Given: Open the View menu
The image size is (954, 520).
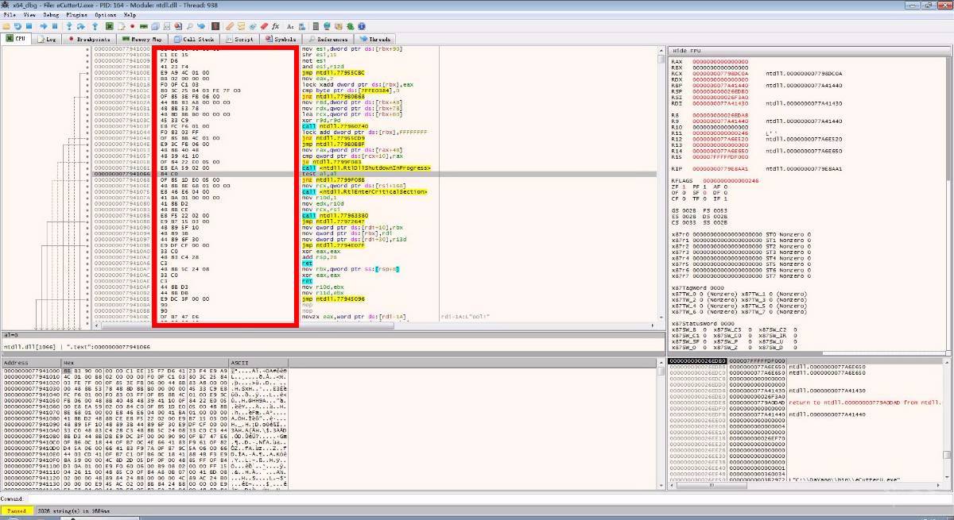Looking at the screenshot, I should 29,15.
